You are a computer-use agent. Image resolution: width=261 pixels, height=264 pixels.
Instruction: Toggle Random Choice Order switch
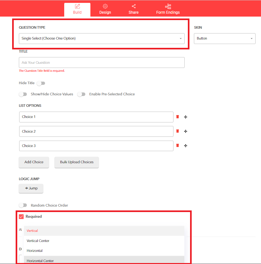[x=23, y=205]
